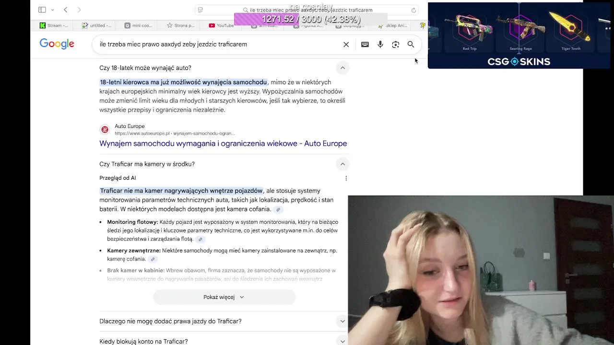Open the Auto Europe site icon

105,130
